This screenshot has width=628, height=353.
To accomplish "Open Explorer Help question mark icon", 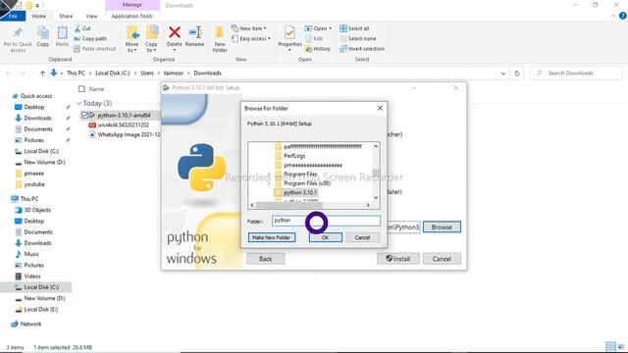I will click(622, 16).
